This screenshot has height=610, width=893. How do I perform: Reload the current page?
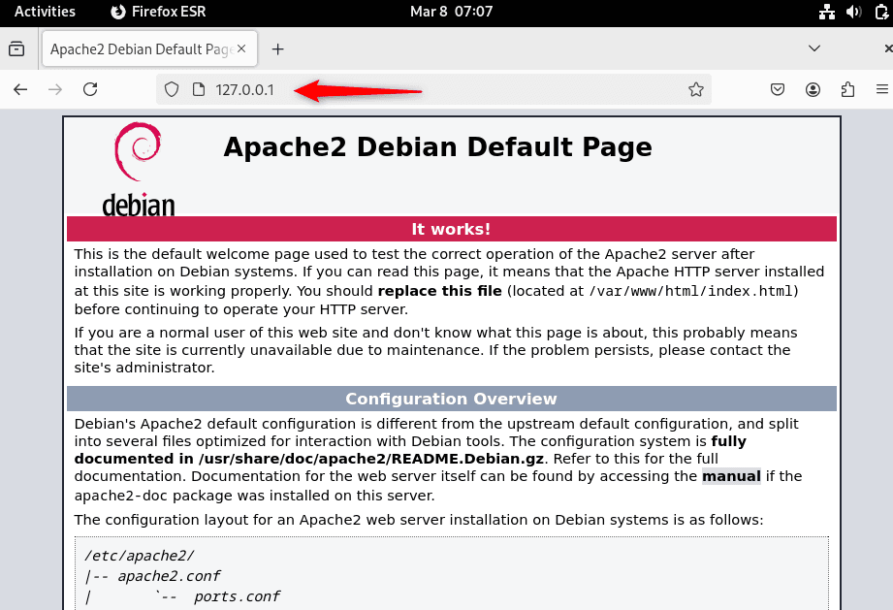(90, 89)
